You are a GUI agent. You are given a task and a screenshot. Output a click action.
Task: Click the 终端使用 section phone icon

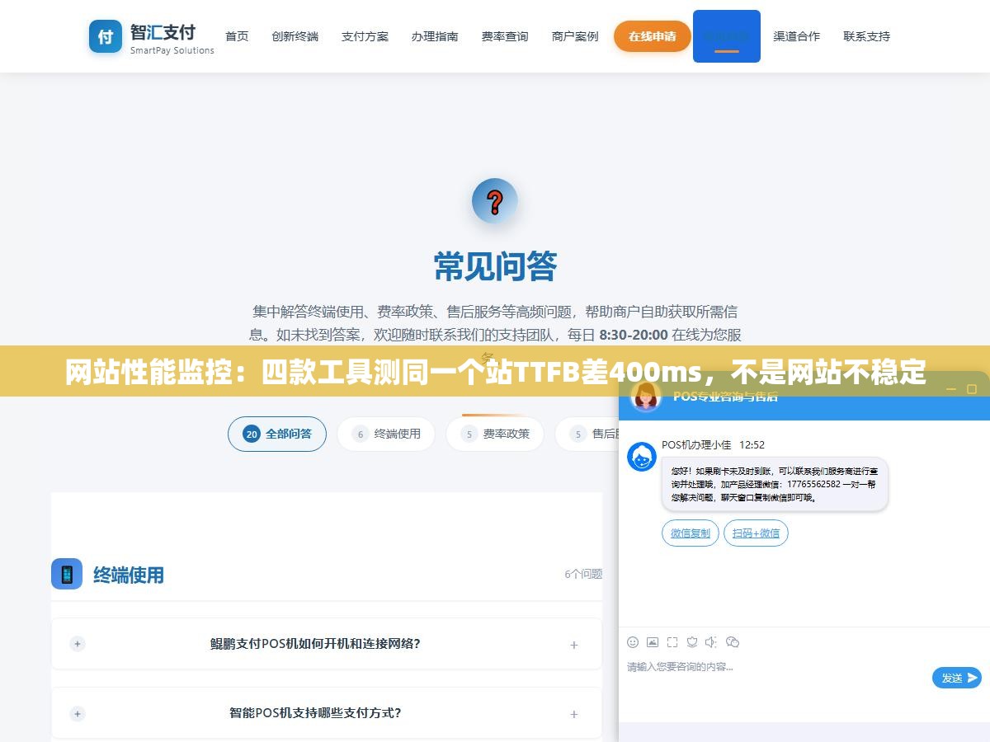pos(67,574)
